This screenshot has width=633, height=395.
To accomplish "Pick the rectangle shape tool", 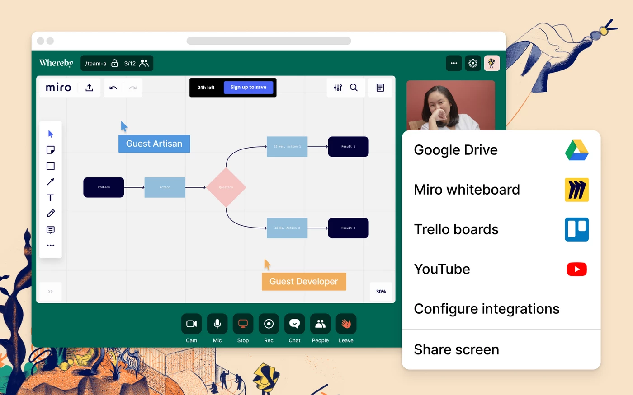I will click(51, 166).
